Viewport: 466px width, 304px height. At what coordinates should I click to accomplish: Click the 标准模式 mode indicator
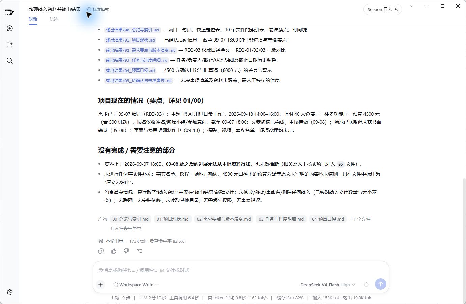98,9
